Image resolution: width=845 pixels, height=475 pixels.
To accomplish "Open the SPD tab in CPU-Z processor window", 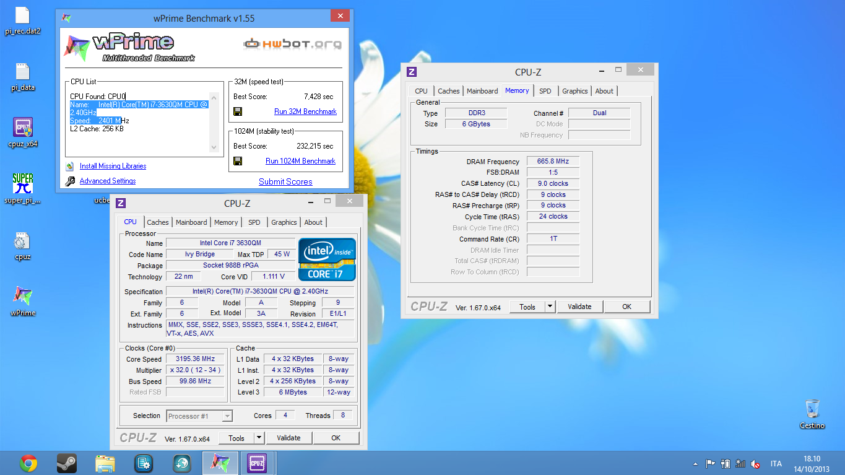I will click(x=254, y=222).
